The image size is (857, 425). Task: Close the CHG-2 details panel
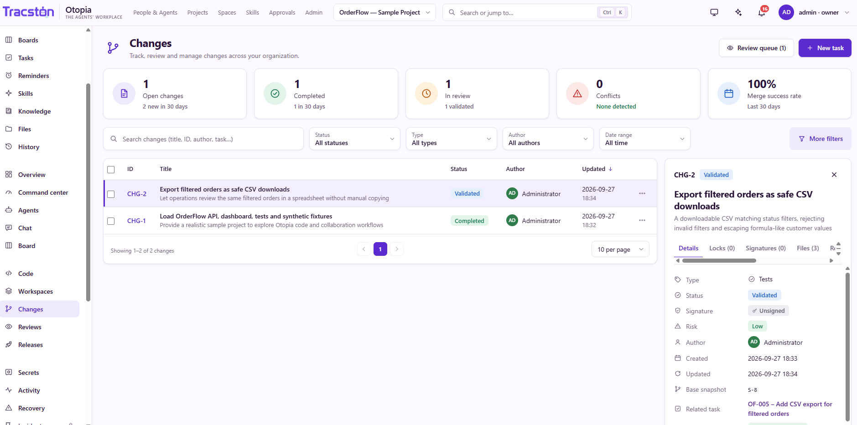[x=834, y=175]
